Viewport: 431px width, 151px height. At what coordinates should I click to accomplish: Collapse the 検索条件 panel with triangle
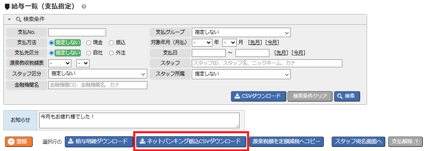coord(9,19)
